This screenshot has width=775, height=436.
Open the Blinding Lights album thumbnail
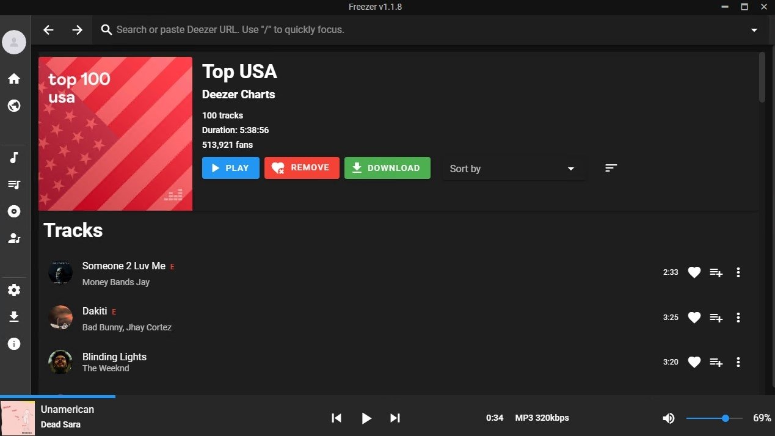60,362
